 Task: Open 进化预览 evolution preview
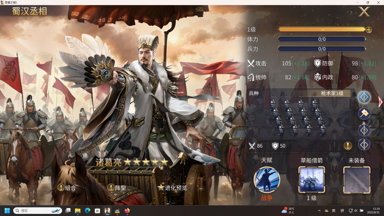click(172, 188)
